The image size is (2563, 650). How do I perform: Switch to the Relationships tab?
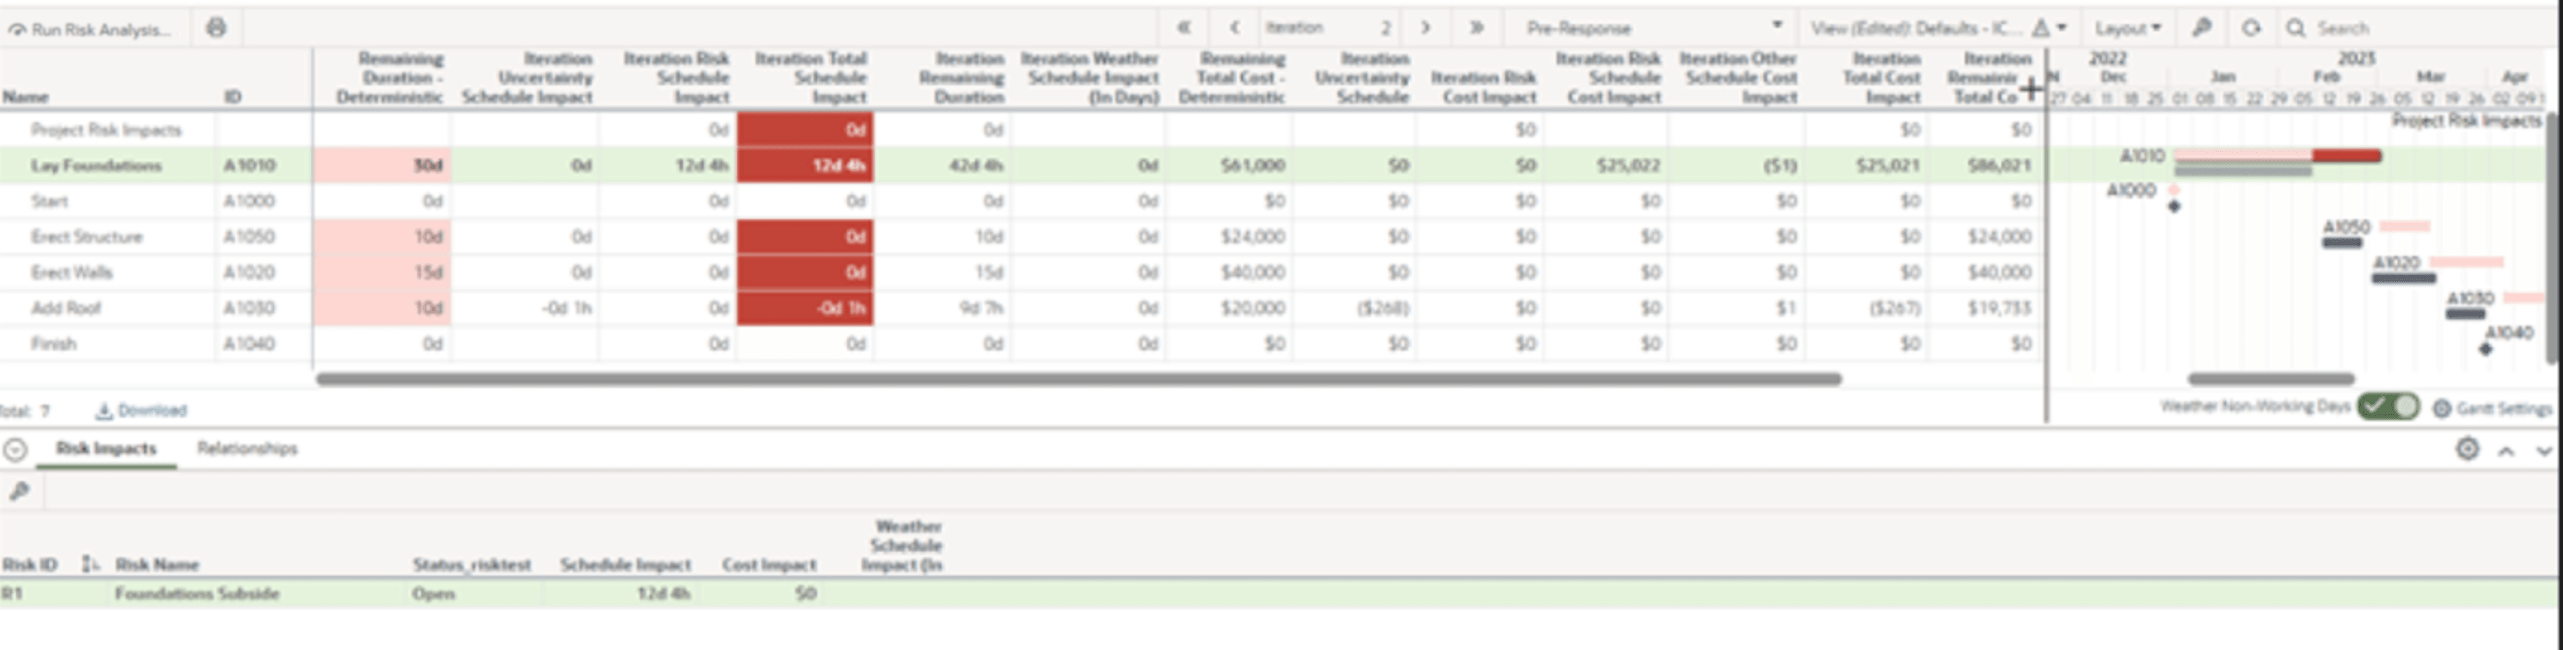pyautogui.click(x=247, y=448)
